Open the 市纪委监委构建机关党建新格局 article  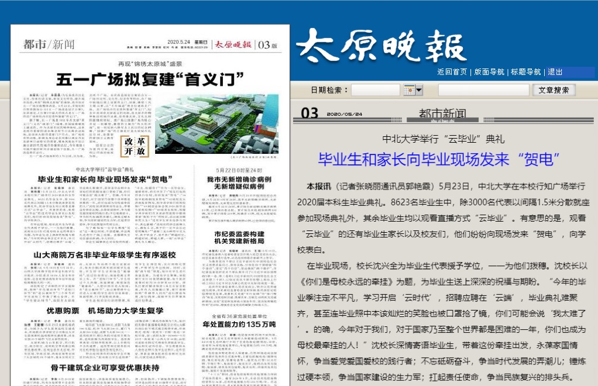239,237
